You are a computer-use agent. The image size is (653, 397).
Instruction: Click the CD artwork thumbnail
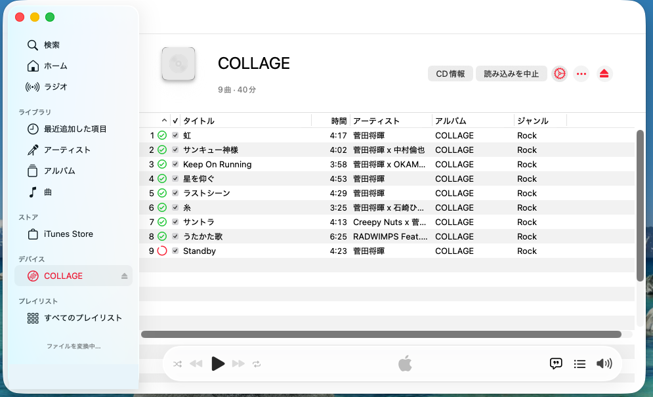(x=179, y=64)
